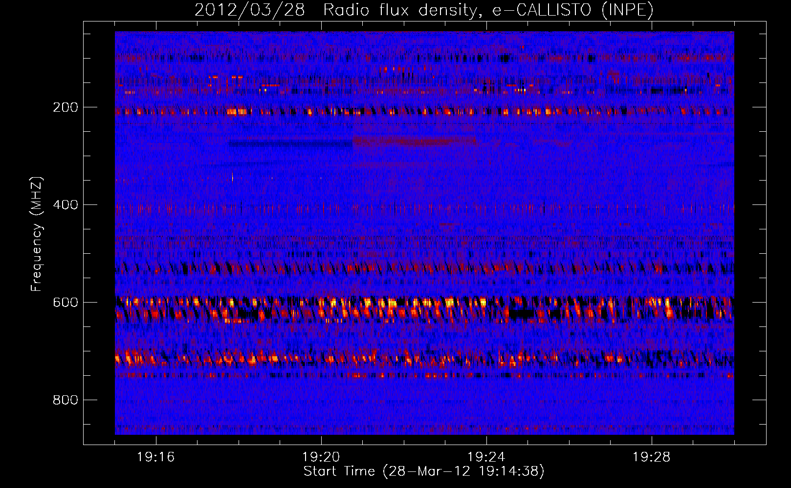Image resolution: width=791 pixels, height=488 pixels.
Task: Select the 800 frequency tick label
Action: tap(66, 400)
